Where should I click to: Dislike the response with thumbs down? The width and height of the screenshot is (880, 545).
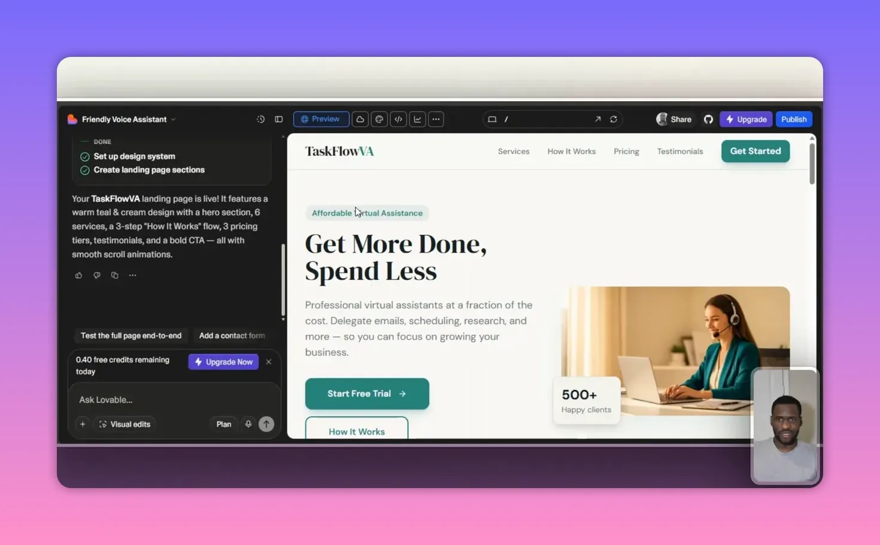[96, 275]
